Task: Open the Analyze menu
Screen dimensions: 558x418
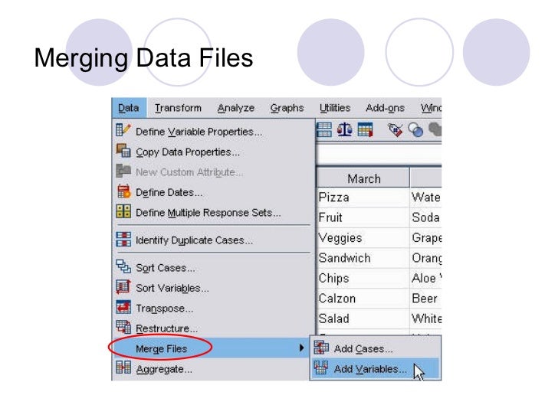Action: [236, 108]
